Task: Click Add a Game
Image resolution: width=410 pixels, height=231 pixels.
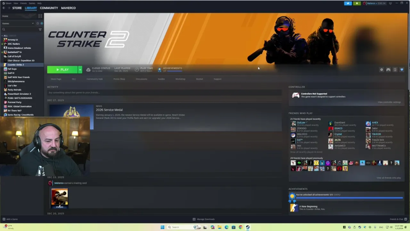Action: click(x=10, y=219)
